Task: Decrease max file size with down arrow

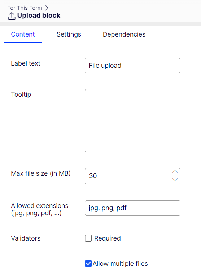Action: pos(175,180)
